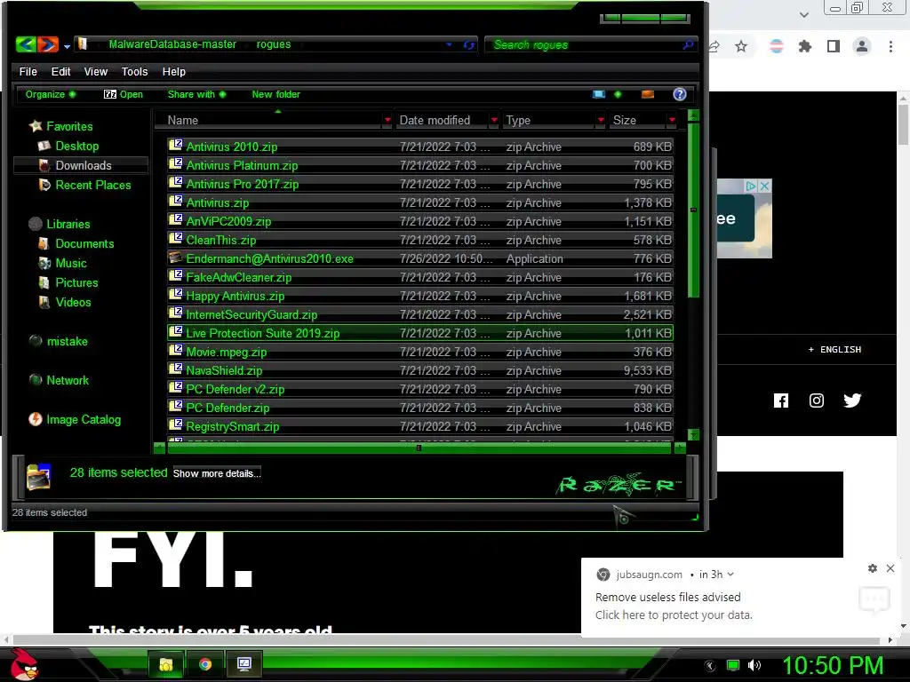Viewport: 910px width, 682px height.
Task: Click the search magnifier icon
Action: coord(688,44)
